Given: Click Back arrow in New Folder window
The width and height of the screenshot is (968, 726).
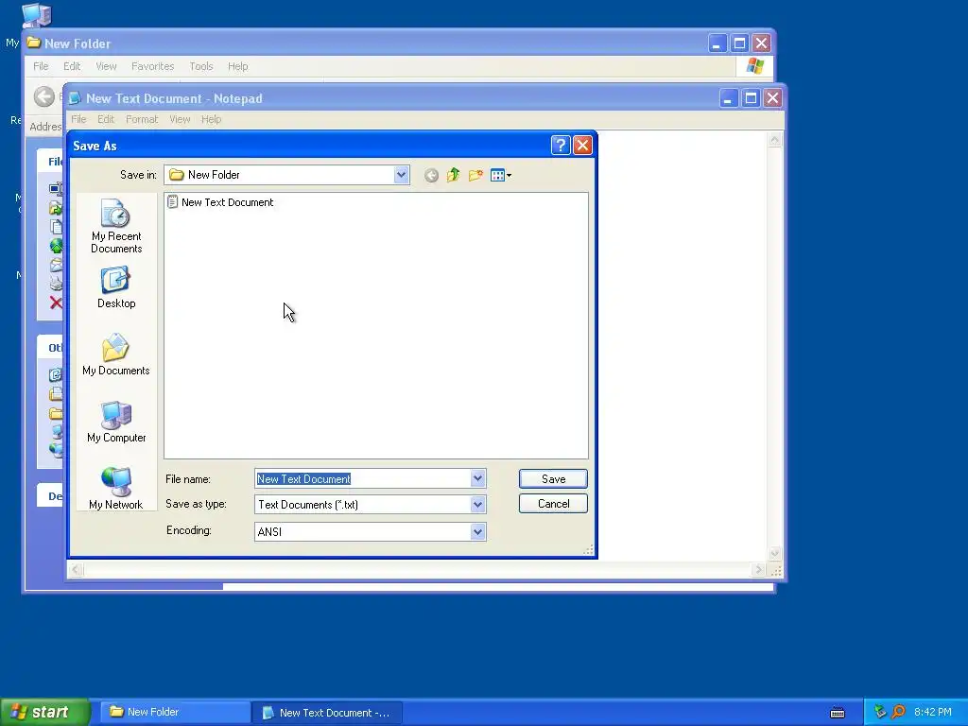Looking at the screenshot, I should click(43, 96).
